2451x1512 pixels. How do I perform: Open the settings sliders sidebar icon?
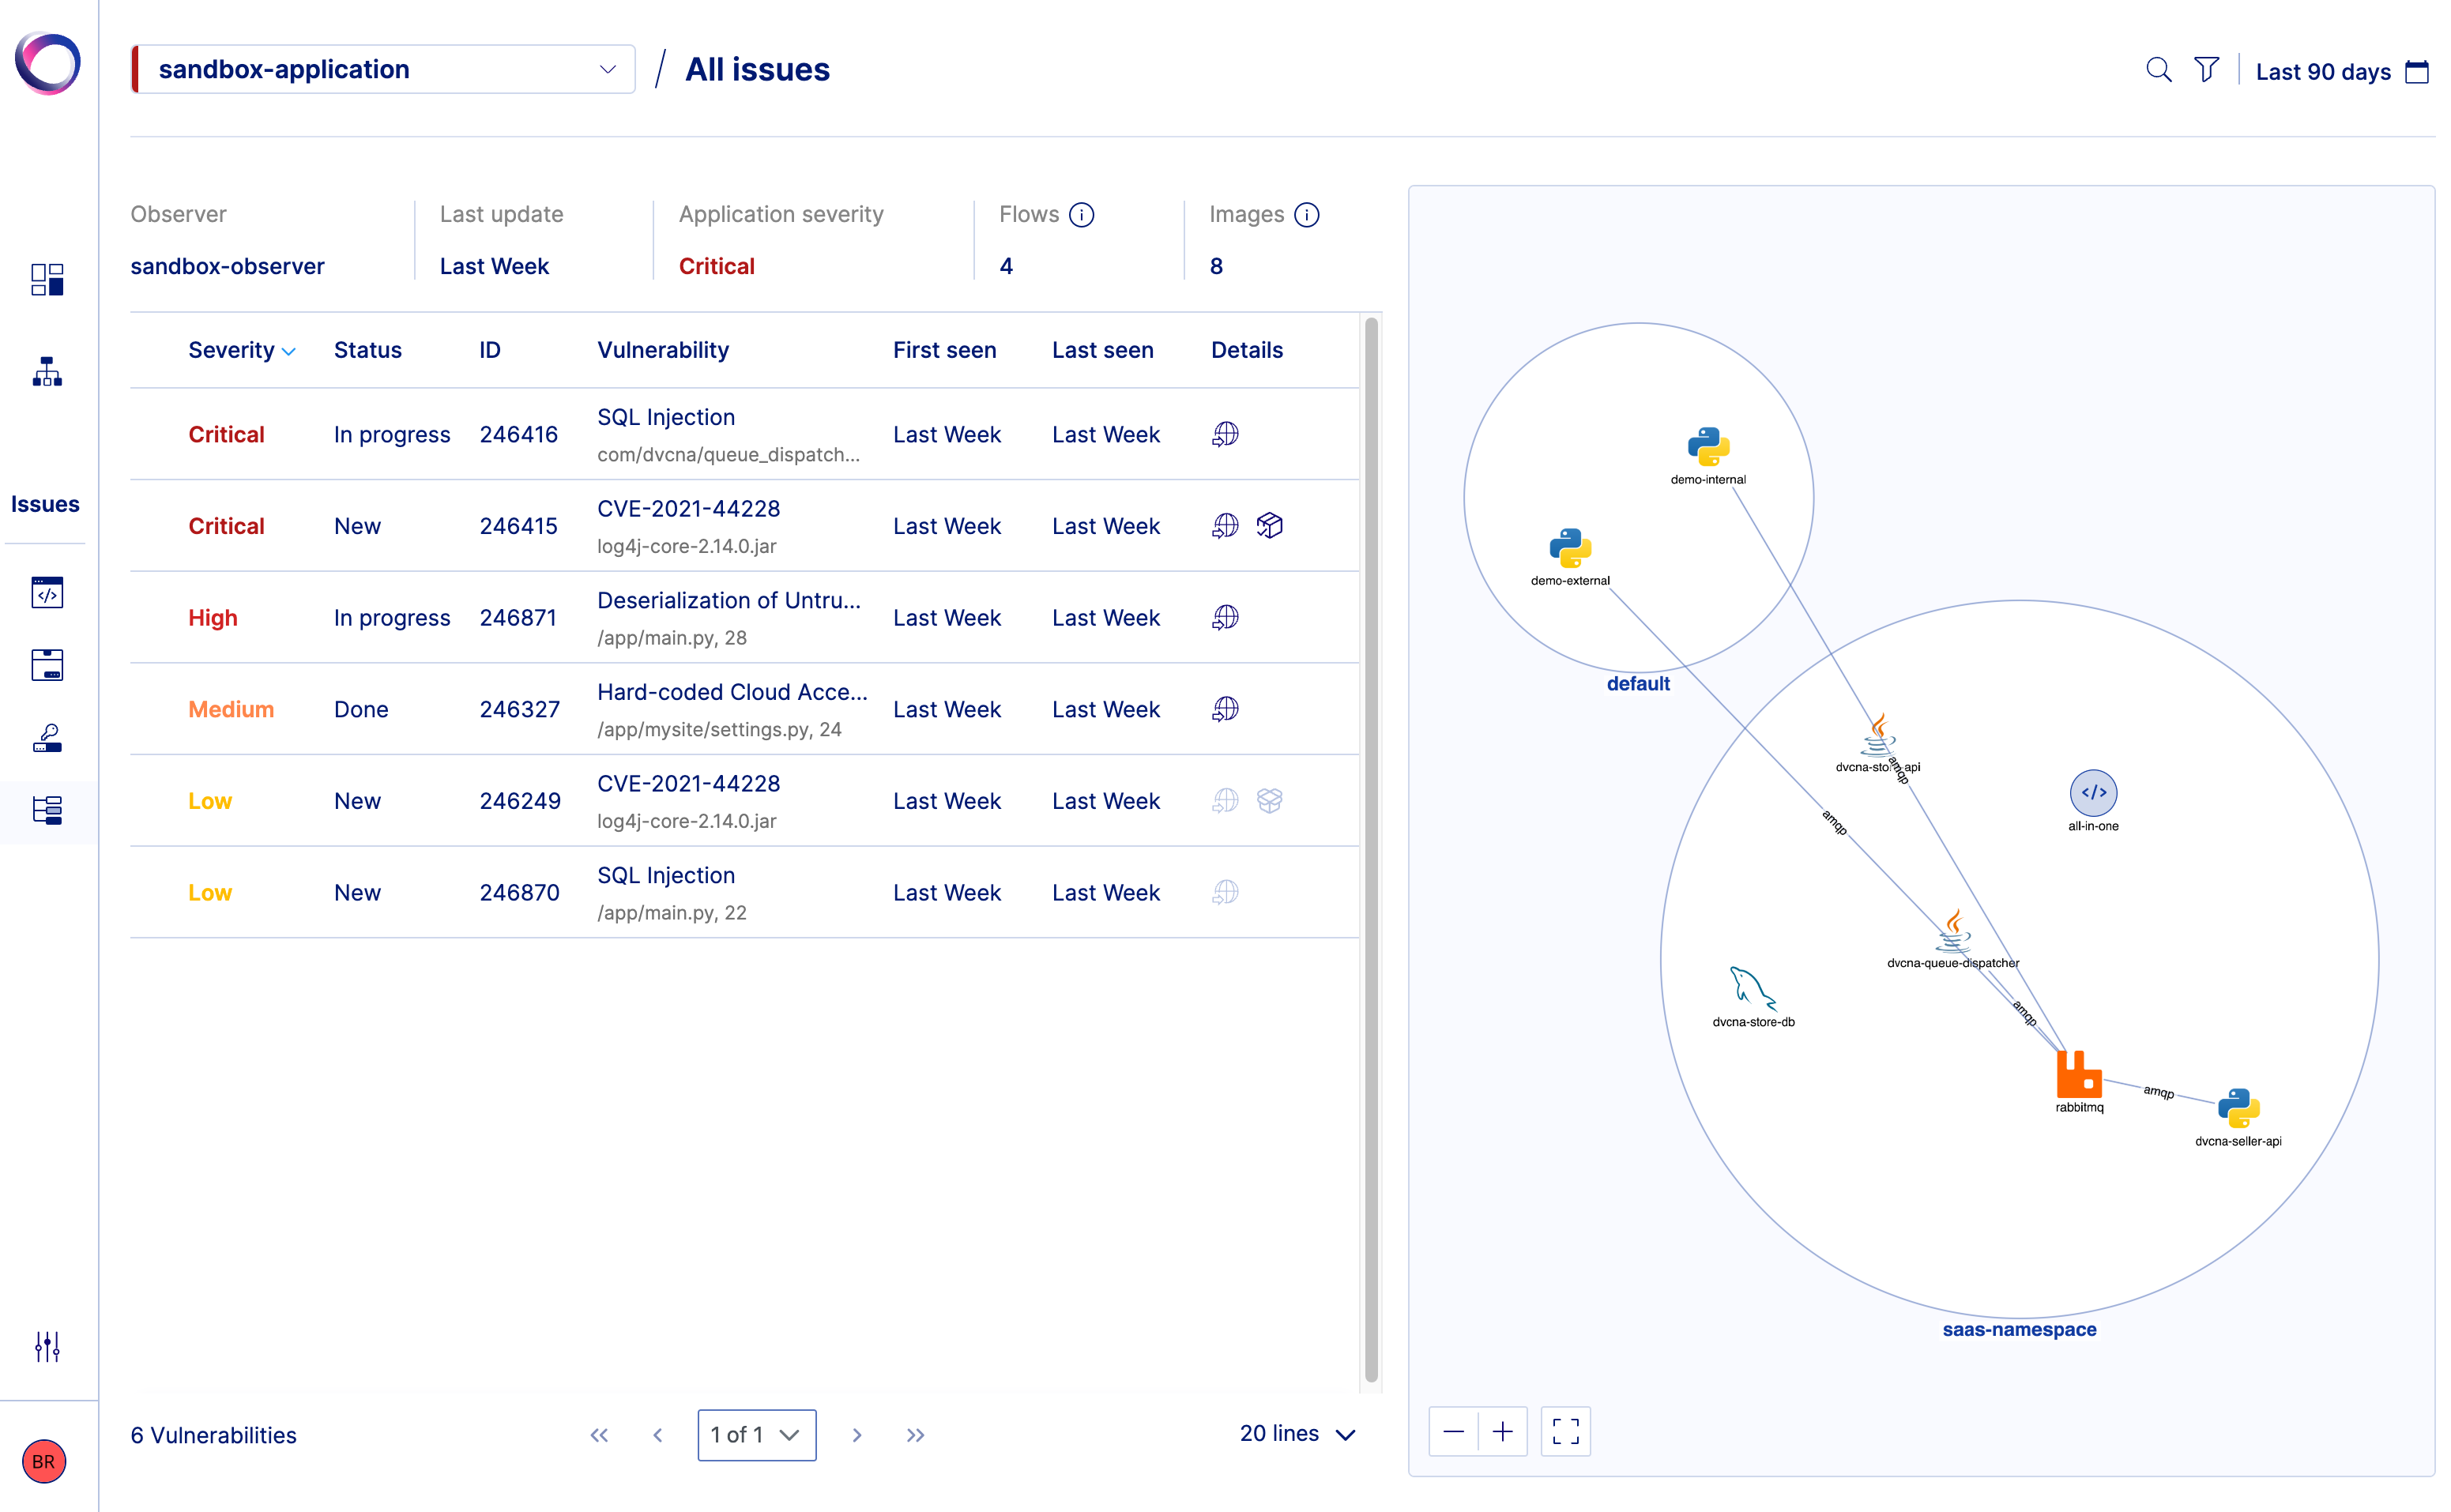[x=47, y=1347]
